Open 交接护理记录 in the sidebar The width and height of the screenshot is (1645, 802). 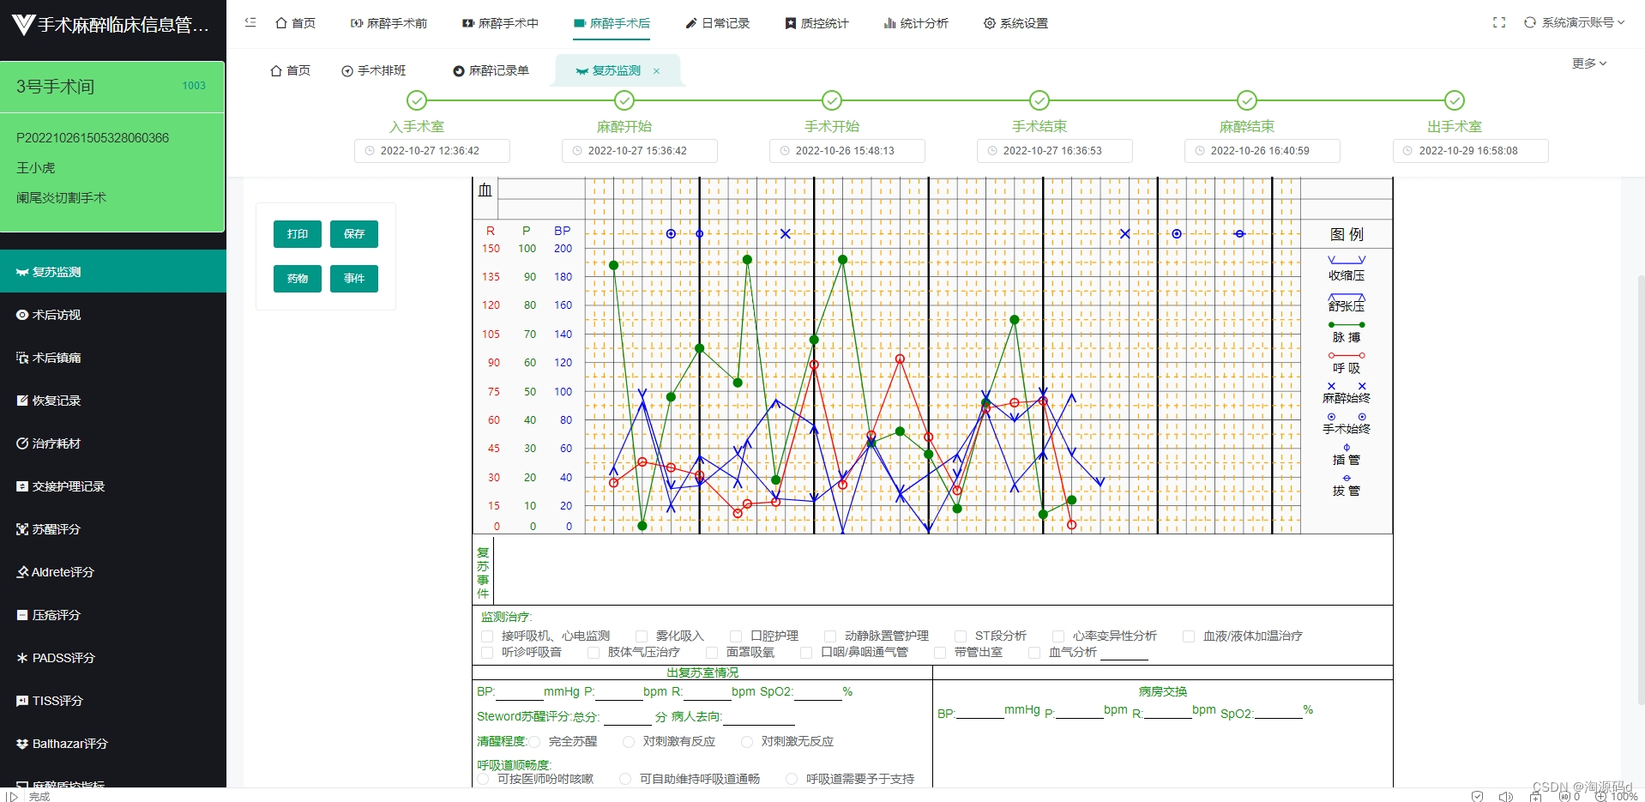pos(113,486)
